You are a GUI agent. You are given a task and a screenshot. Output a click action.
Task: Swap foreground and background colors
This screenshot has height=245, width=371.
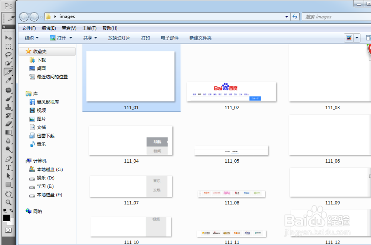[12, 210]
